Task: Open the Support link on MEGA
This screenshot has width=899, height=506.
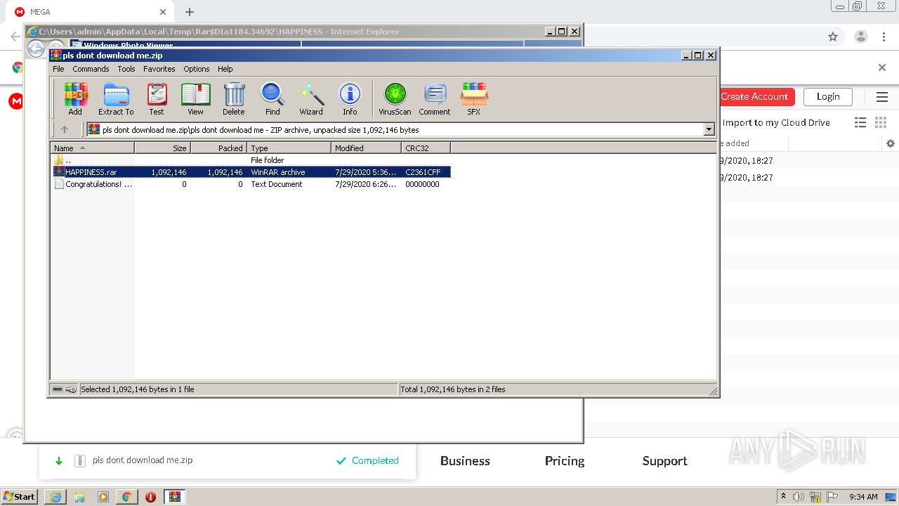Action: (x=664, y=461)
